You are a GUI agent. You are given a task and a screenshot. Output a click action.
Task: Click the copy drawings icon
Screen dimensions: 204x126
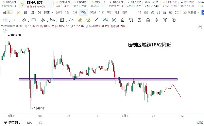pos(131,20)
